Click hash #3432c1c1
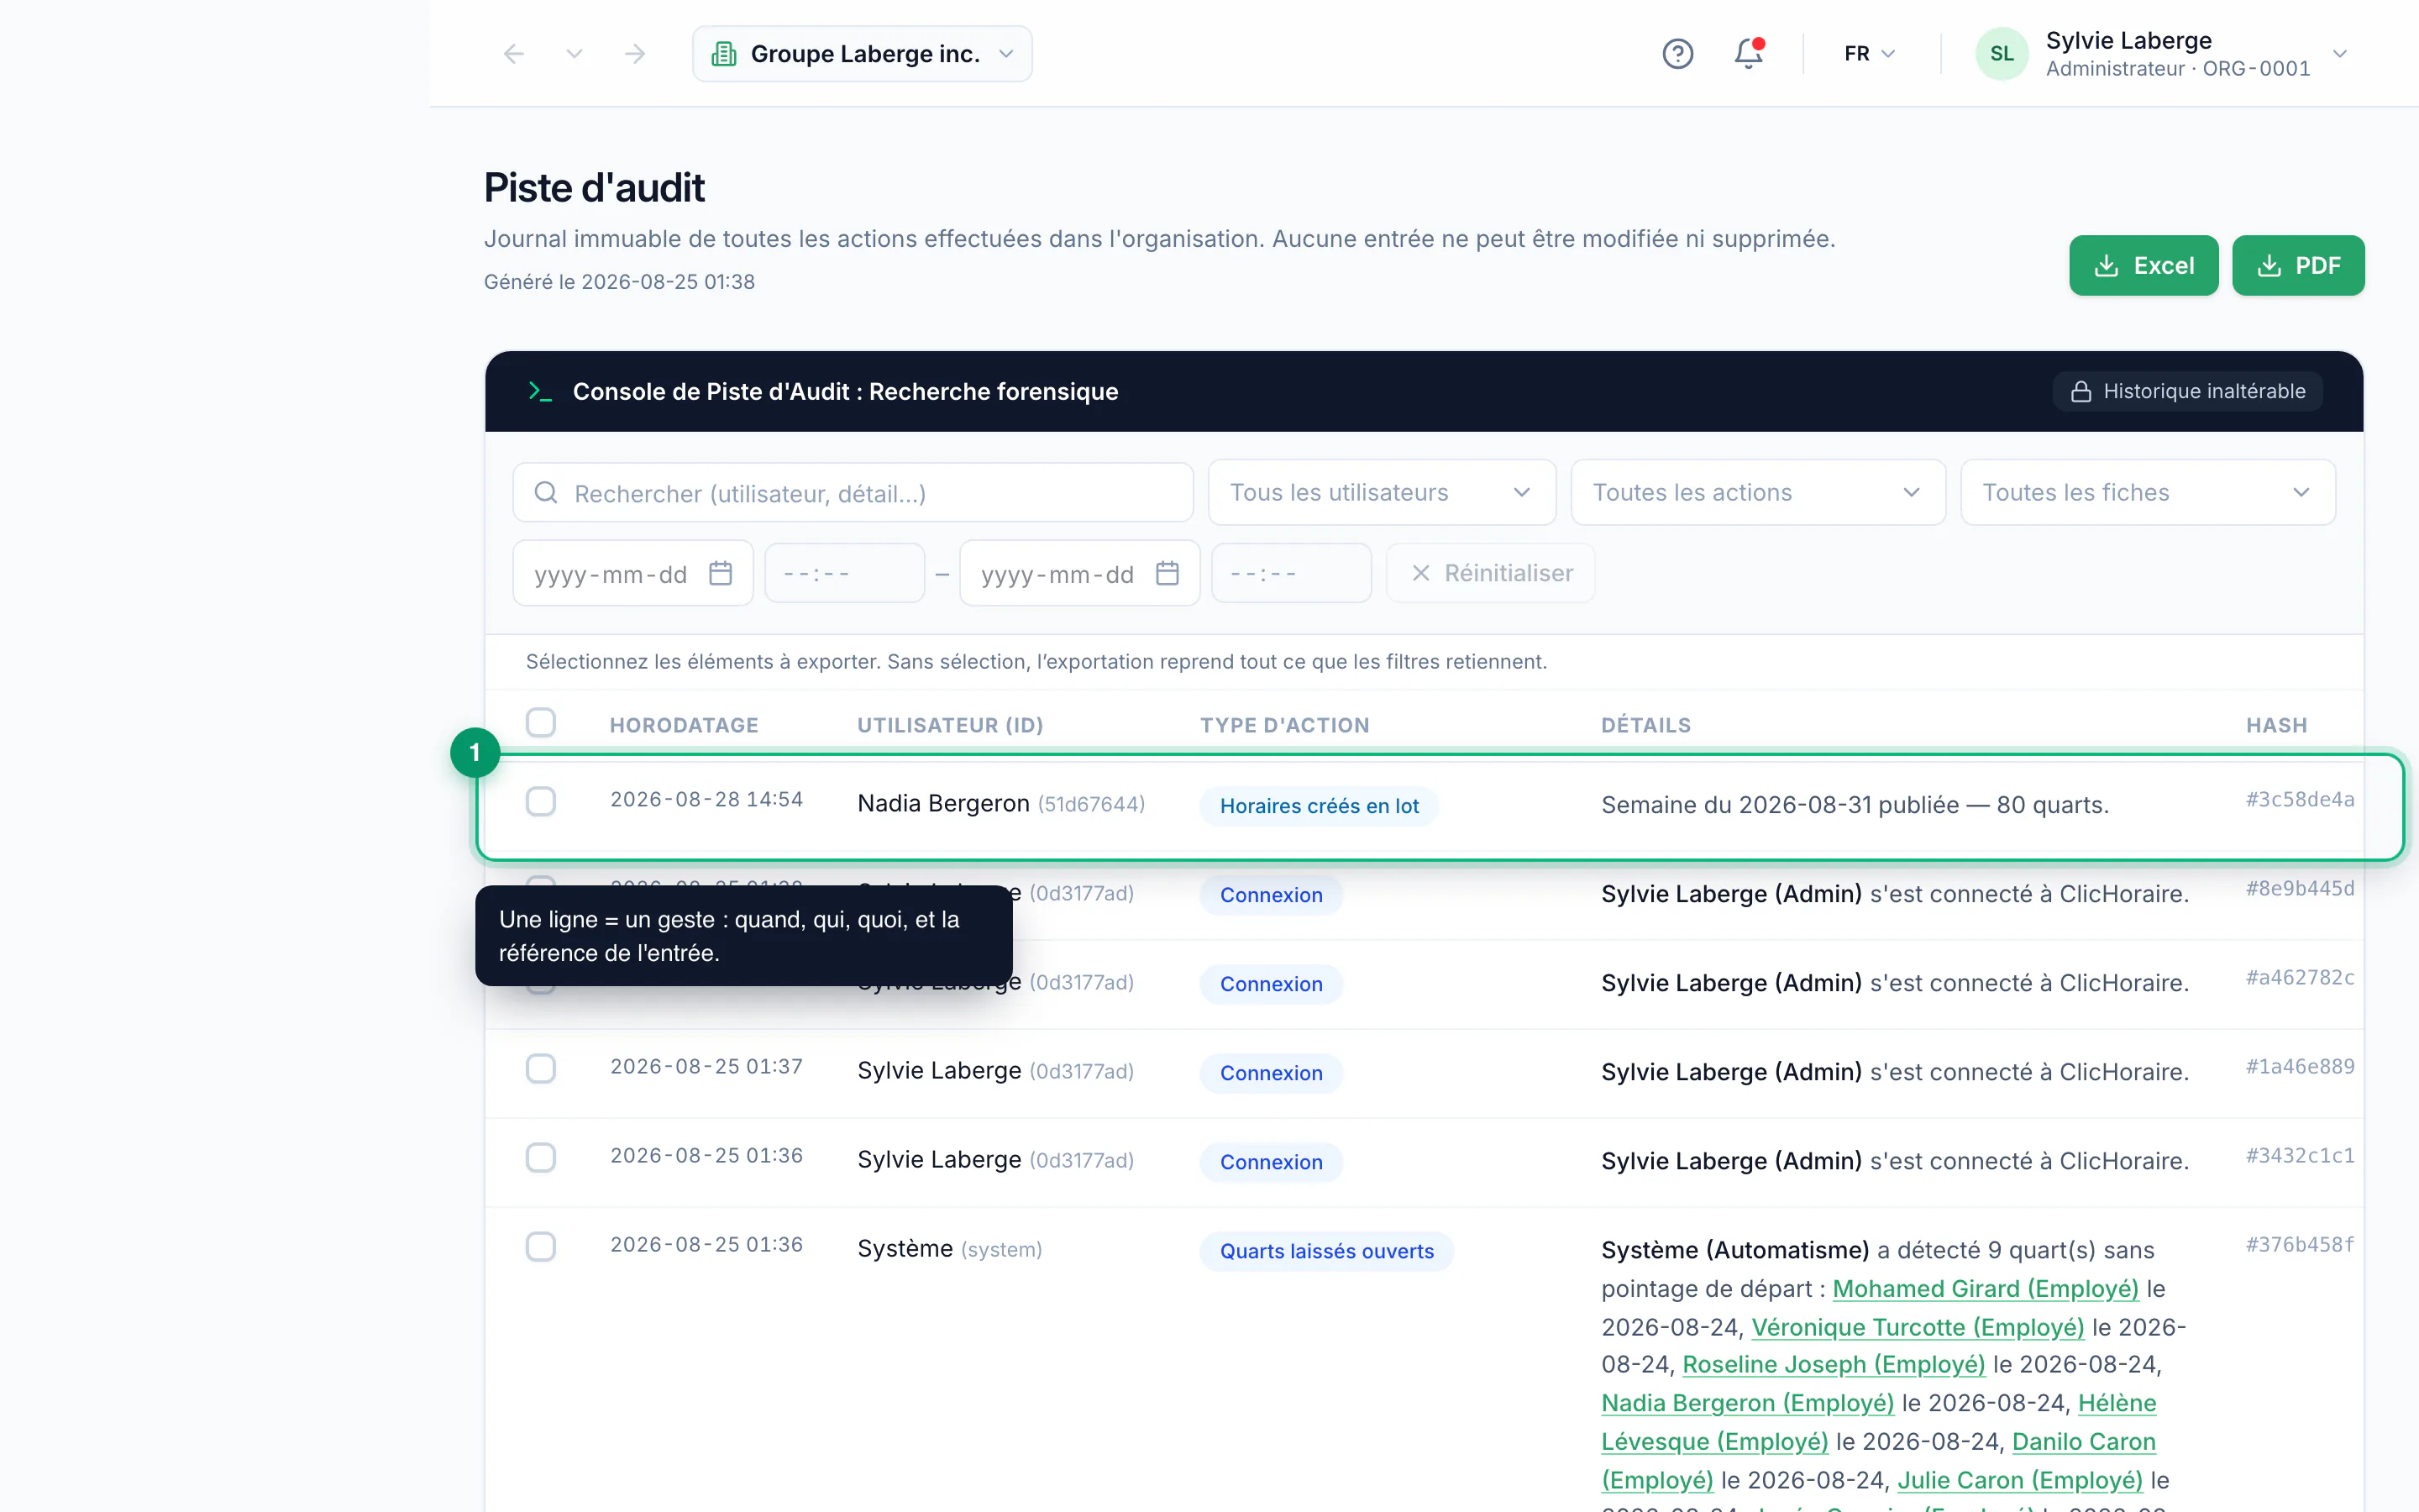 coord(2300,1156)
